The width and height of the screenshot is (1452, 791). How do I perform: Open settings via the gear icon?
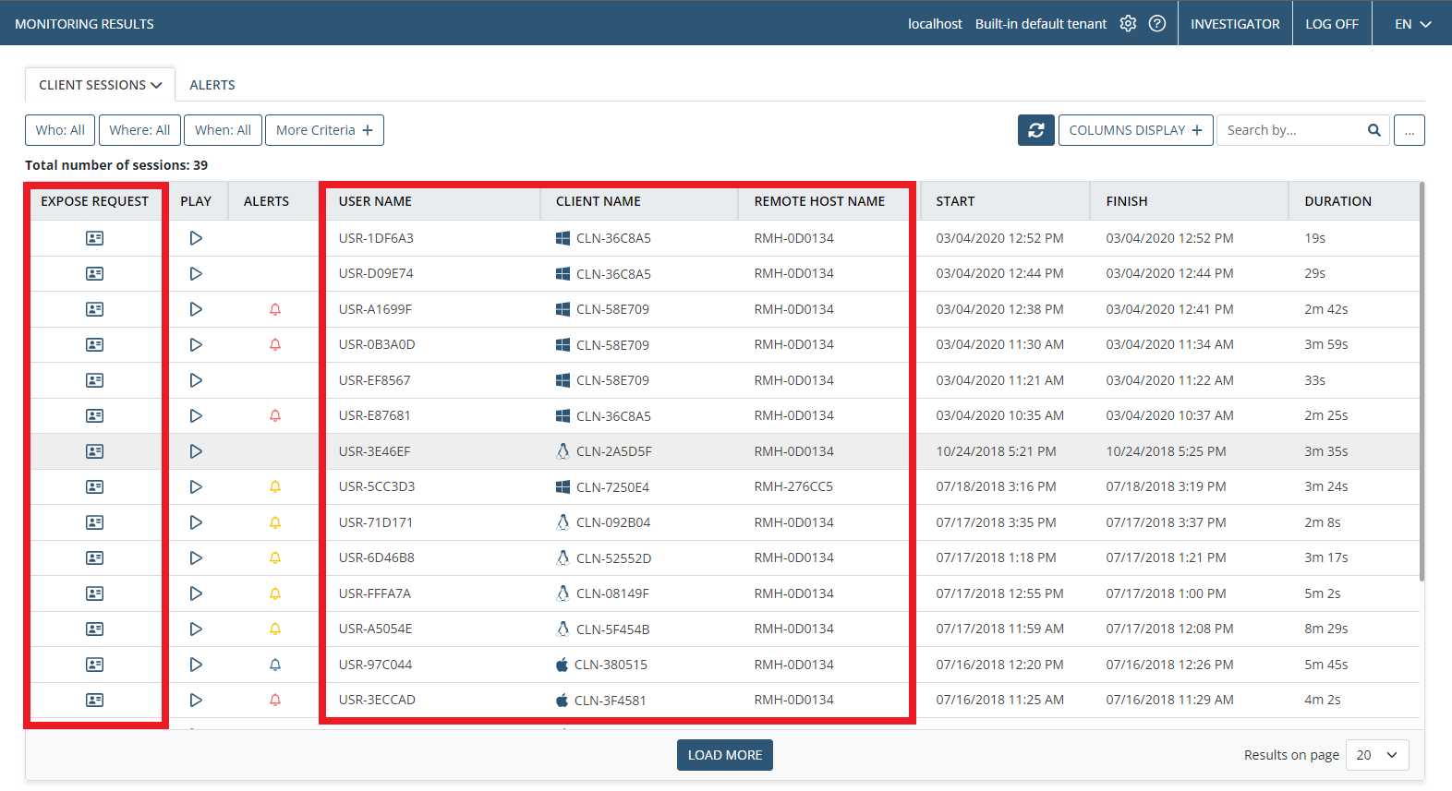pos(1128,24)
